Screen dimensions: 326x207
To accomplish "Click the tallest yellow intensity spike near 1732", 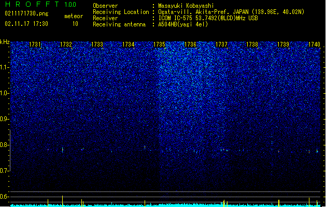I will [62, 201].
